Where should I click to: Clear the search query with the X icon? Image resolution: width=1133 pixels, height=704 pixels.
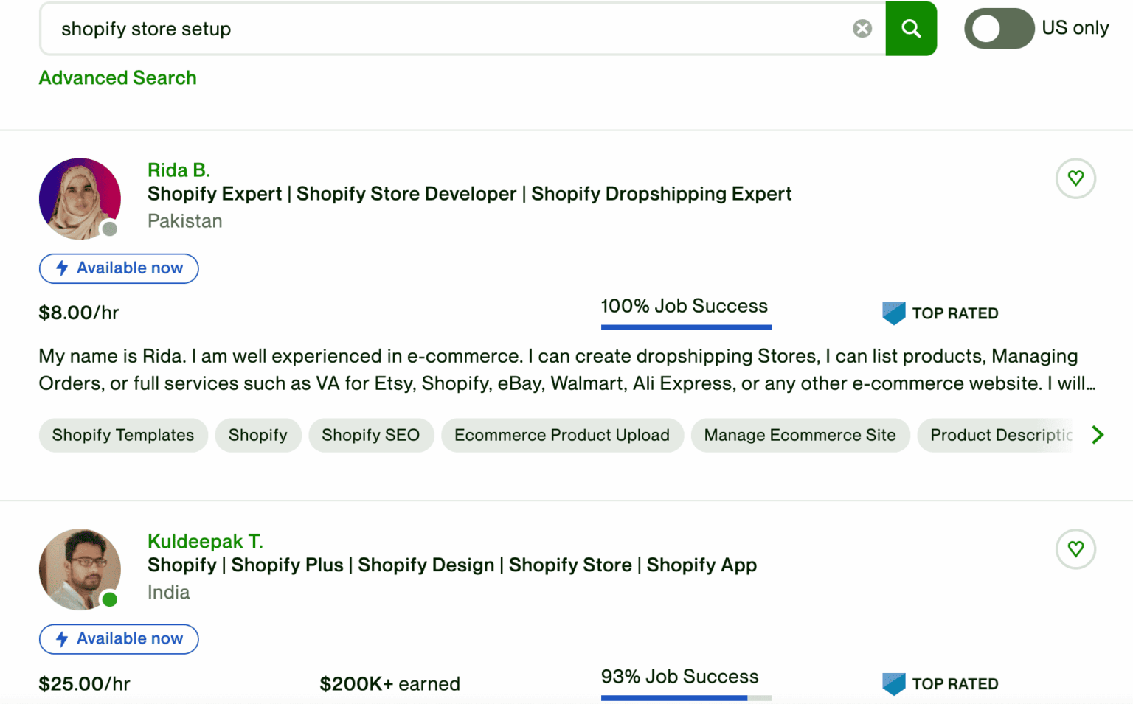(x=862, y=28)
